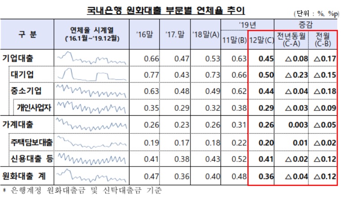The image size is (341, 197).
Task: Click the 11말(B) column header
Action: click(x=235, y=40)
